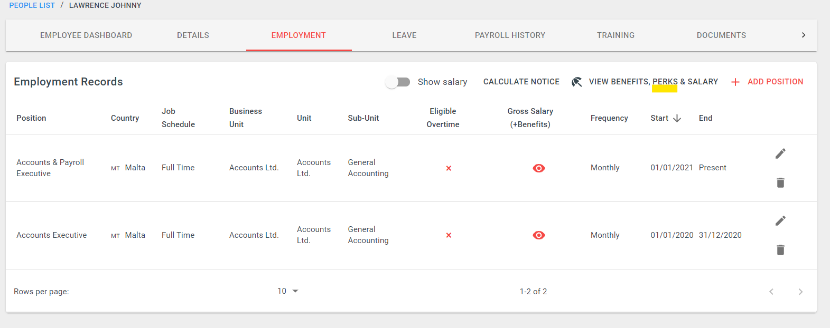This screenshot has height=328, width=830.
Task: Switch to the Training tab
Action: pyautogui.click(x=615, y=35)
